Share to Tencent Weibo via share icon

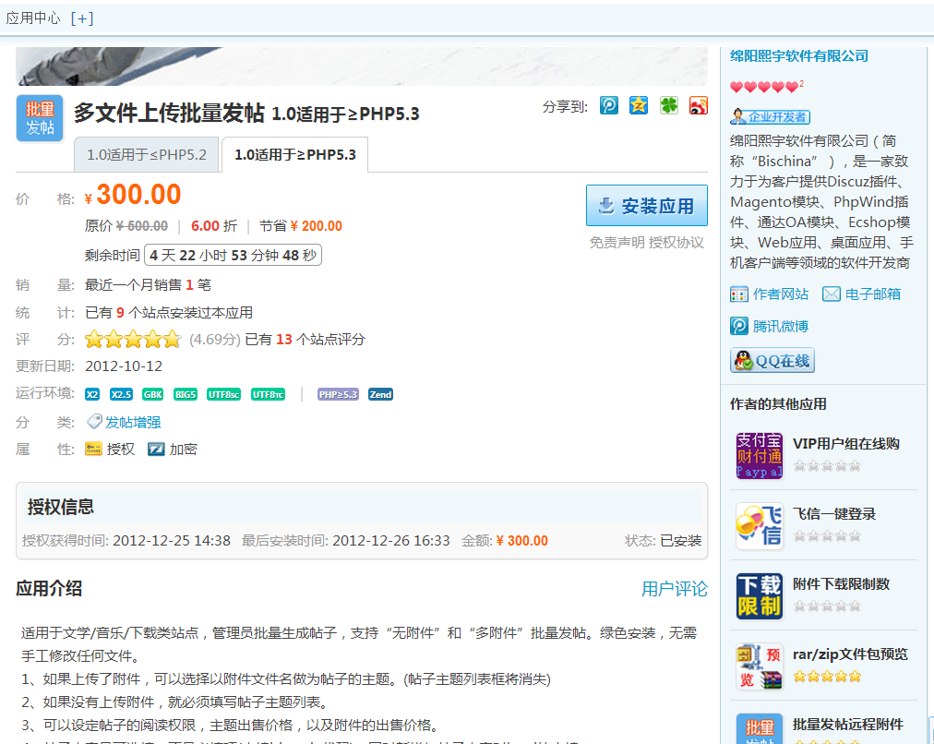pos(609,105)
